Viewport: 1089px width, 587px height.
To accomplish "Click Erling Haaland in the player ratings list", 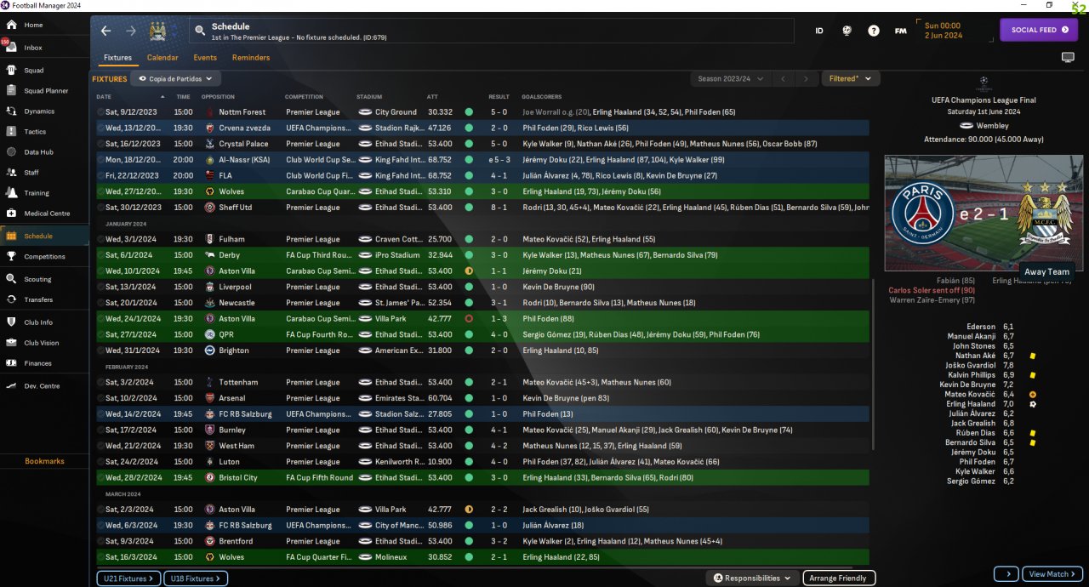I will click(971, 404).
